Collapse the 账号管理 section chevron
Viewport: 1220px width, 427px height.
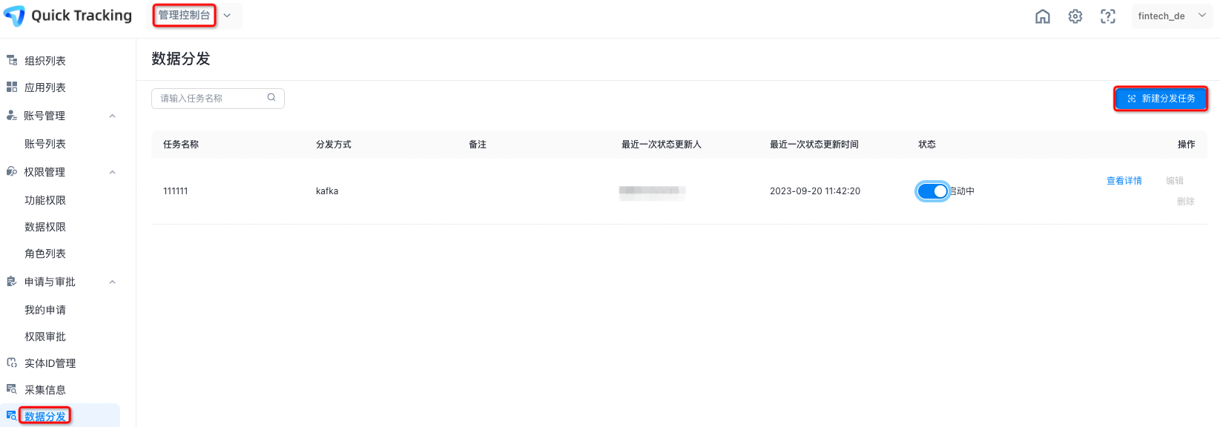point(113,116)
